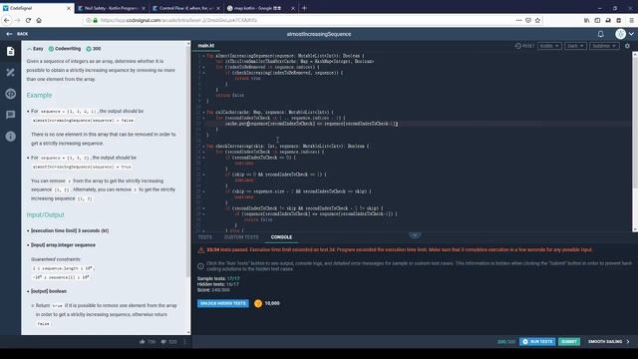
Task: Open the Dark theme dropdown
Action: pos(575,46)
